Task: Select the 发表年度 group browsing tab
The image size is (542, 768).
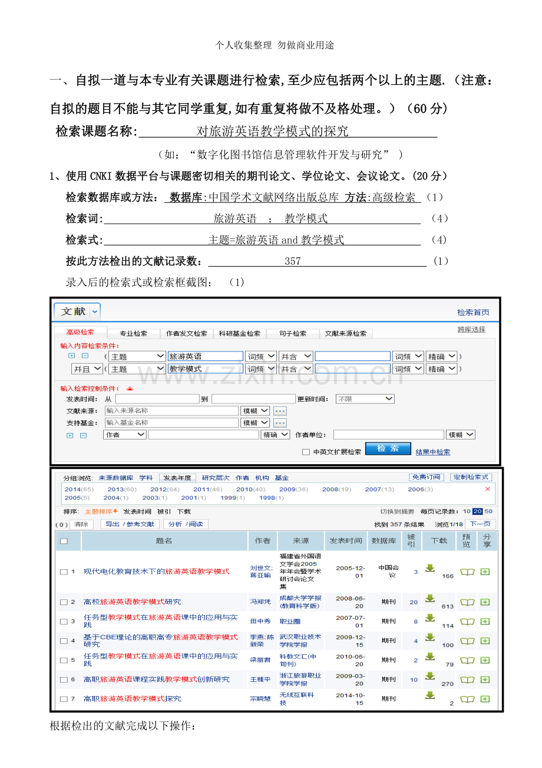Action: pyautogui.click(x=177, y=478)
